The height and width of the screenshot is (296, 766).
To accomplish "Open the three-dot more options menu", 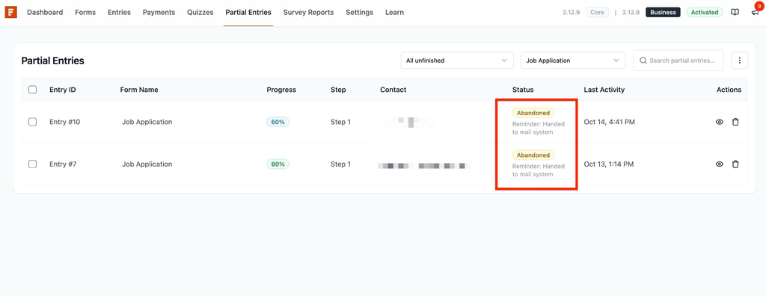I will pos(740,61).
